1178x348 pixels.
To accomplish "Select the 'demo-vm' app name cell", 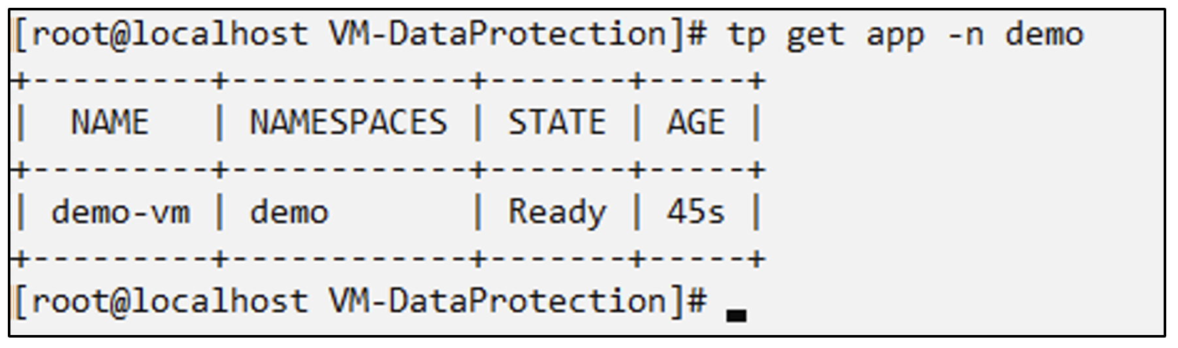I will click(121, 212).
